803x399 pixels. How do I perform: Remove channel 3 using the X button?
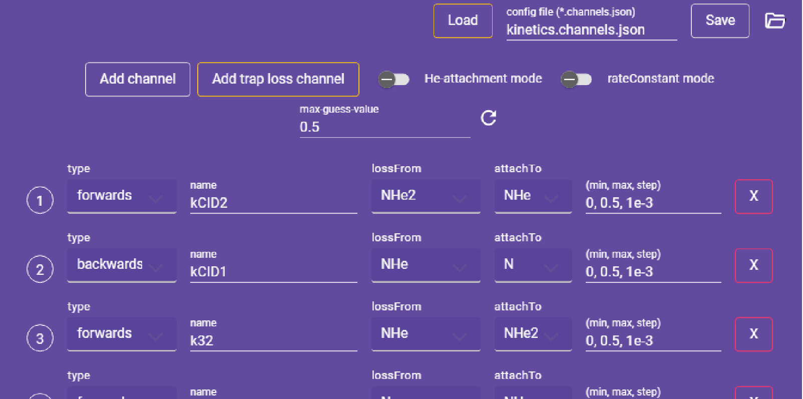click(x=753, y=334)
